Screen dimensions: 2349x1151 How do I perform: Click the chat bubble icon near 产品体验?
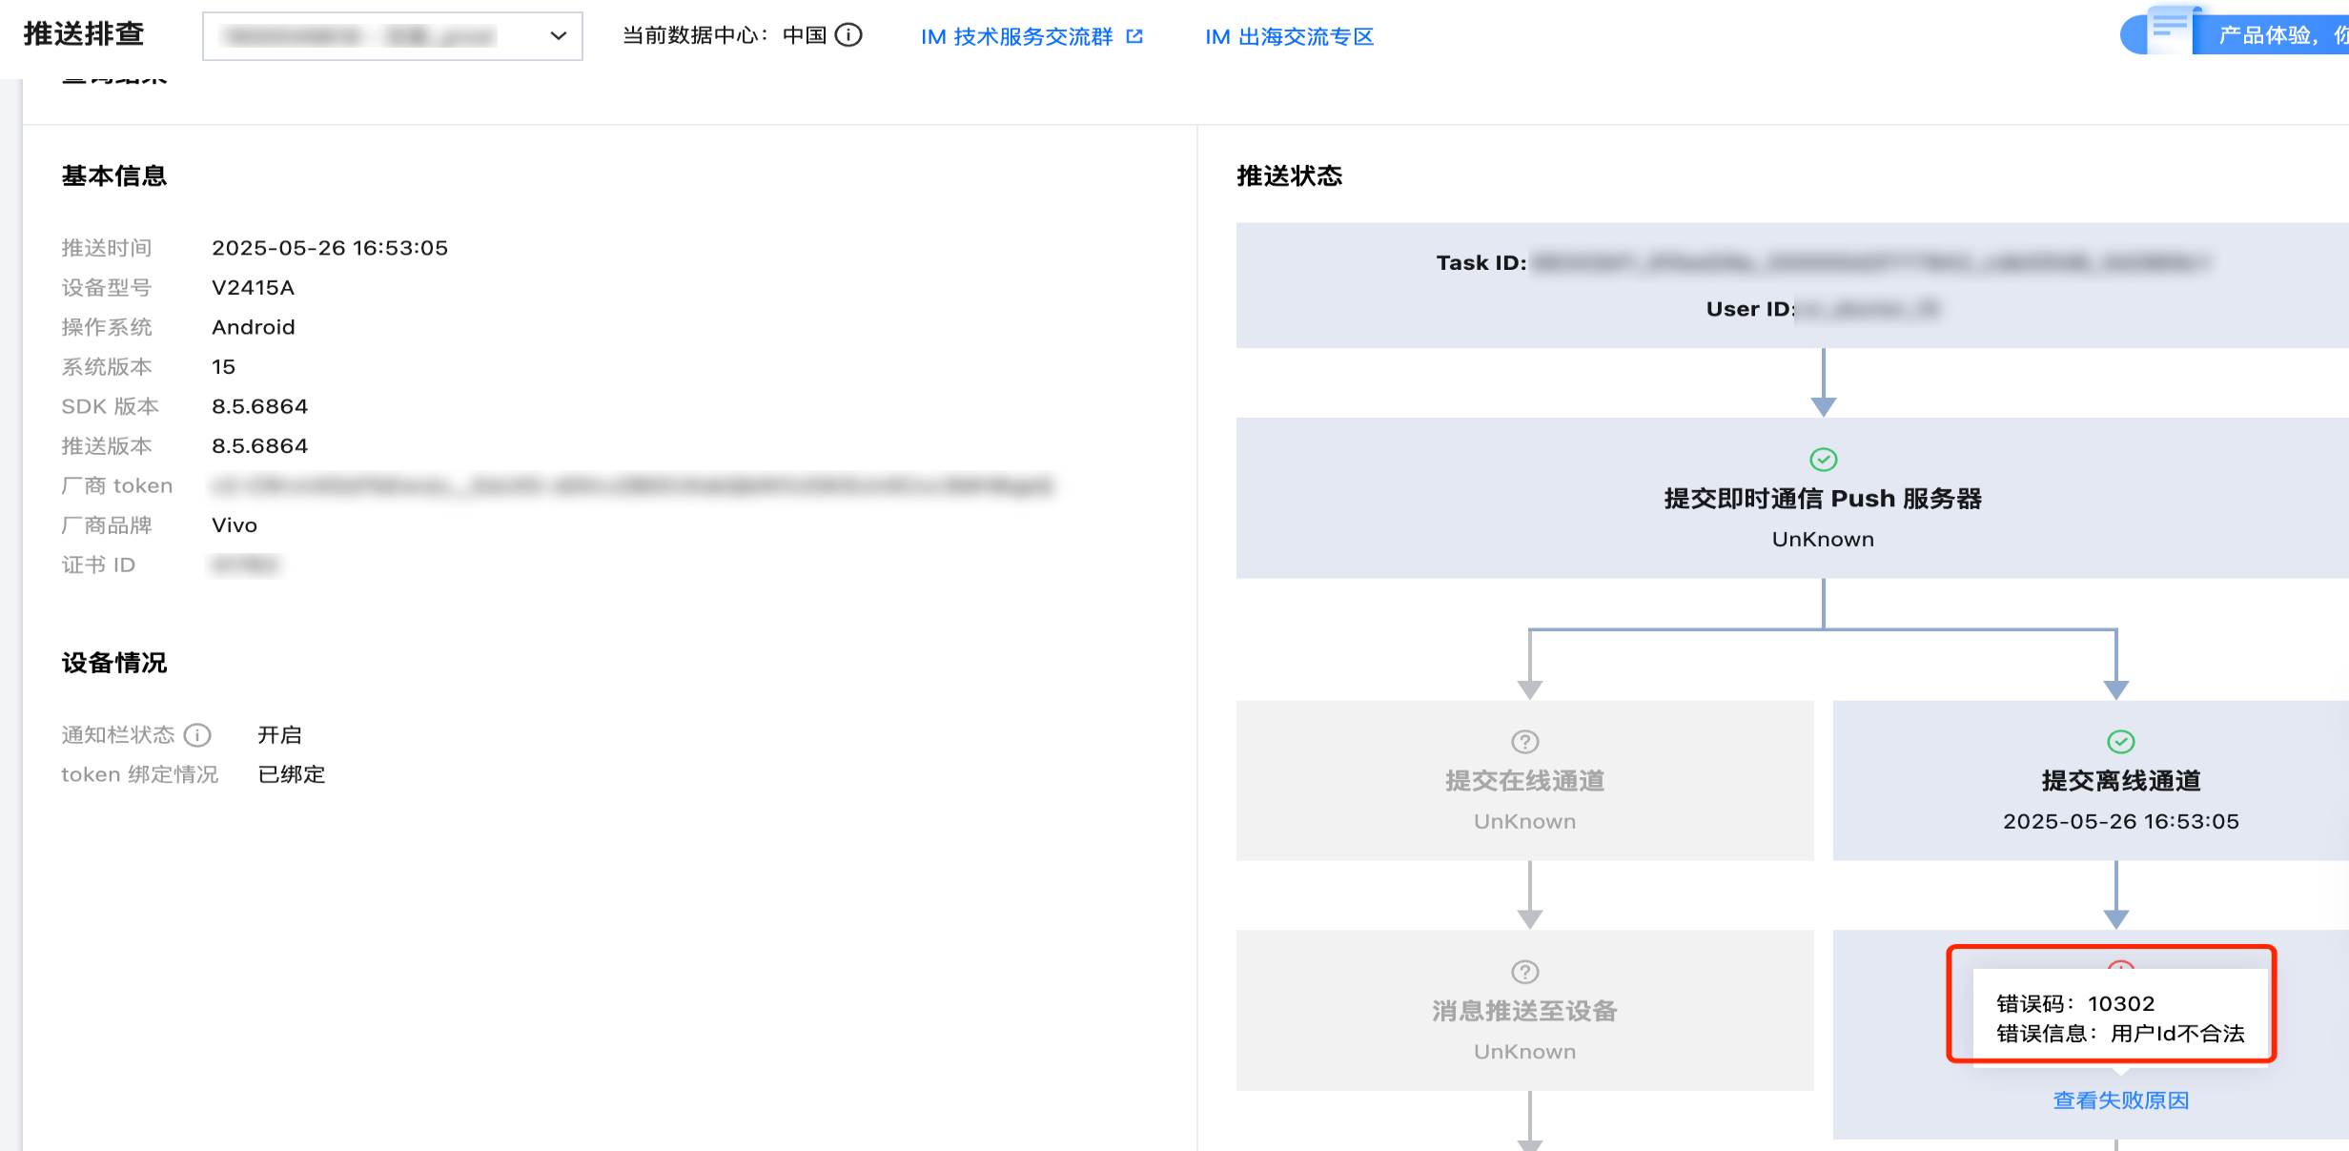click(2169, 29)
